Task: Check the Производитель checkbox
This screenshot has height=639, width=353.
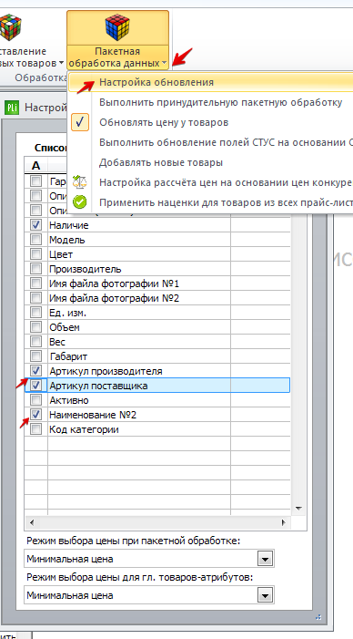Action: [x=36, y=269]
